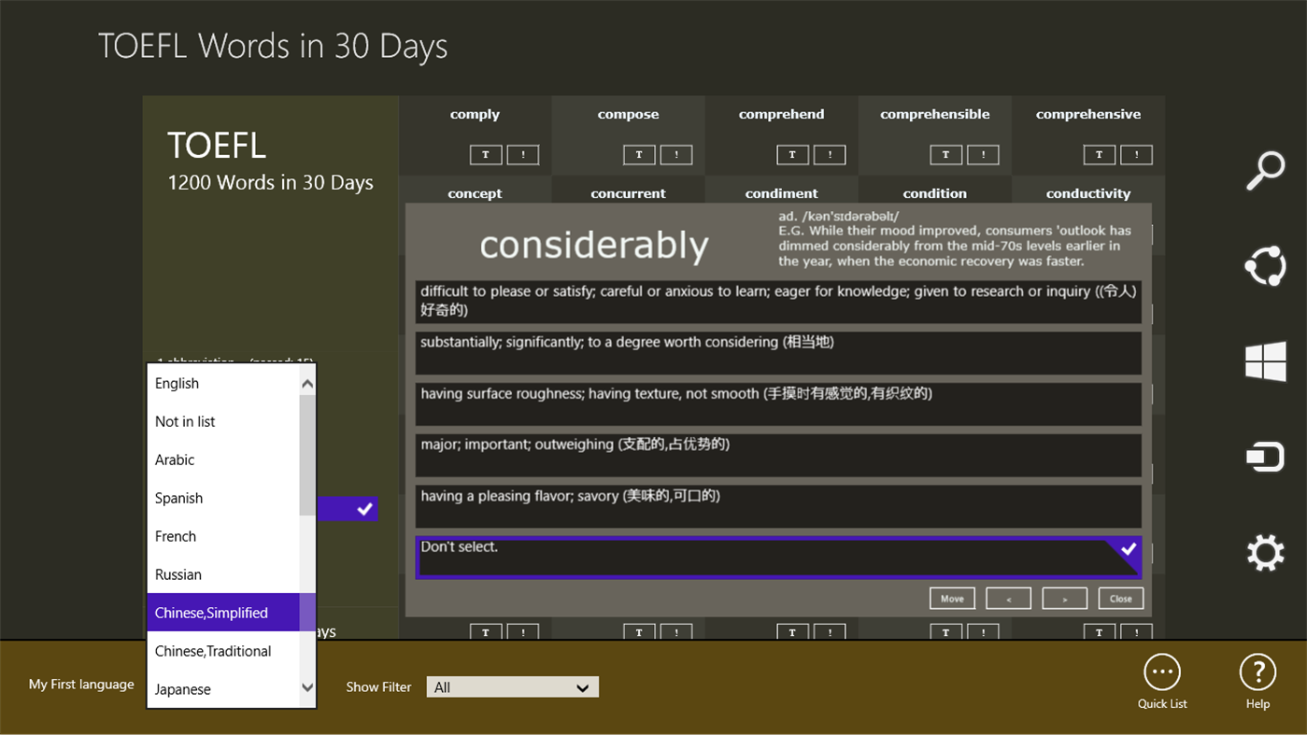The width and height of the screenshot is (1307, 735).
Task: Click the Move button
Action: [x=952, y=598]
